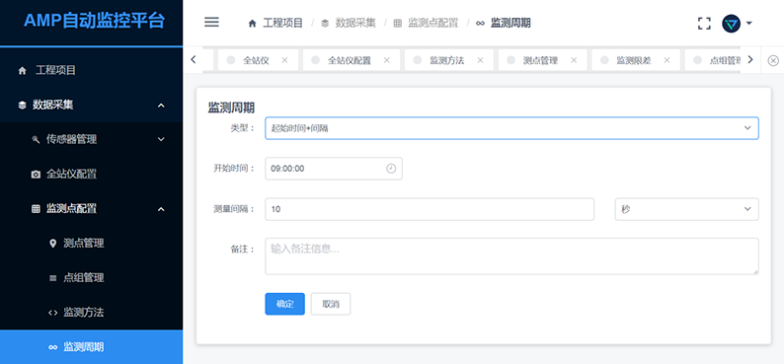Screen dimensions: 784x364
Task: Switch to the 点组管理 tab
Action: point(713,60)
